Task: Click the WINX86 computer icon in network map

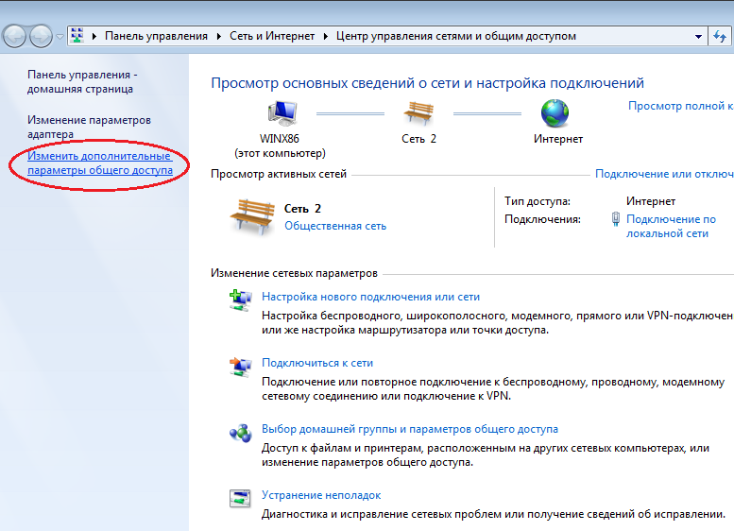Action: pyautogui.click(x=279, y=113)
